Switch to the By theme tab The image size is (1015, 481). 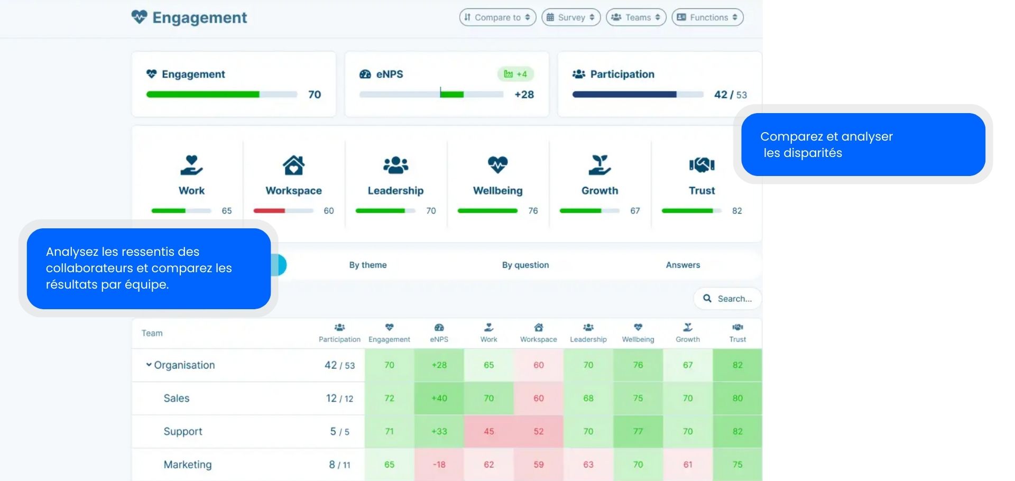tap(367, 265)
